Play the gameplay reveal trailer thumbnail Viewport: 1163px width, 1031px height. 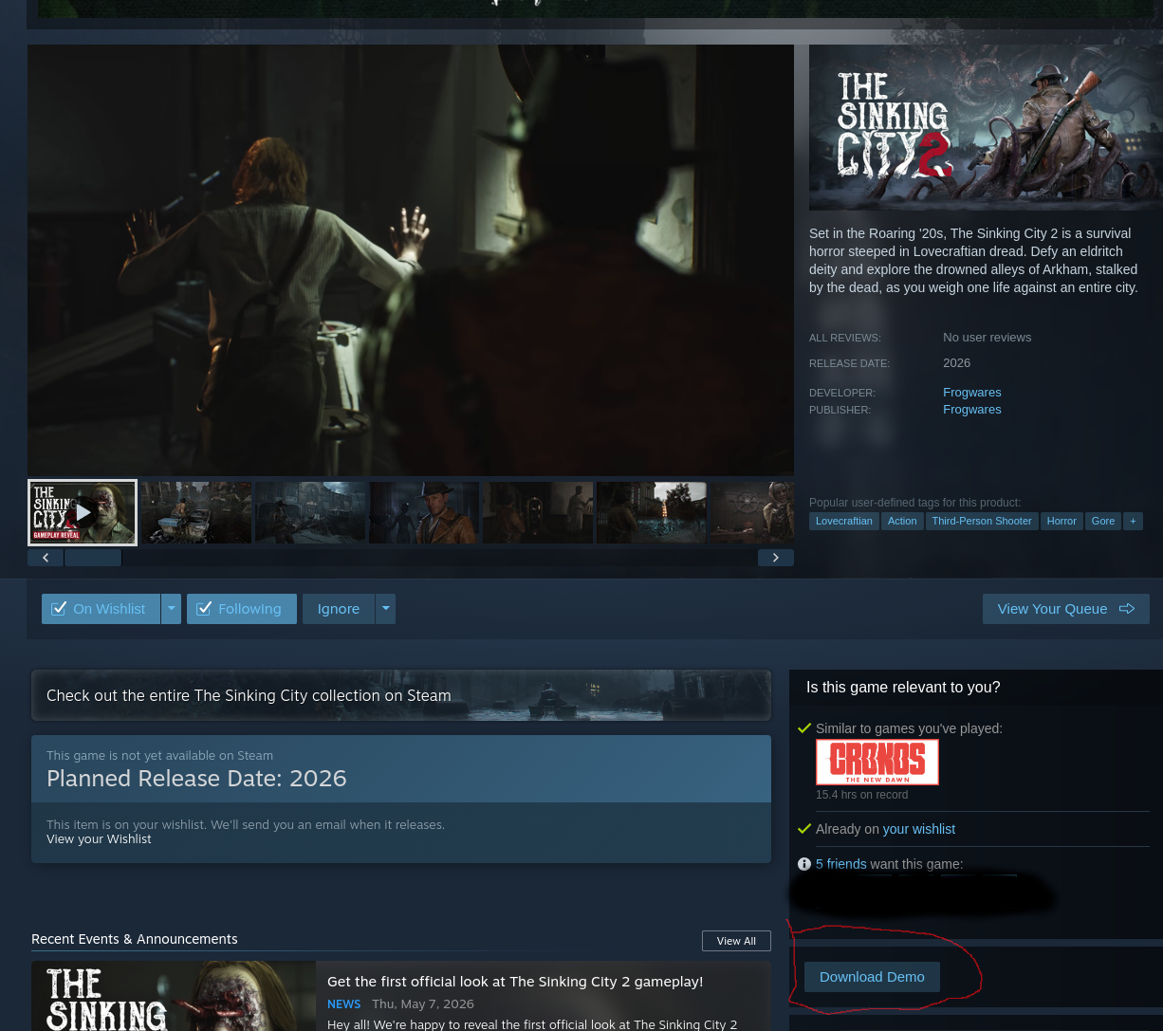click(83, 512)
